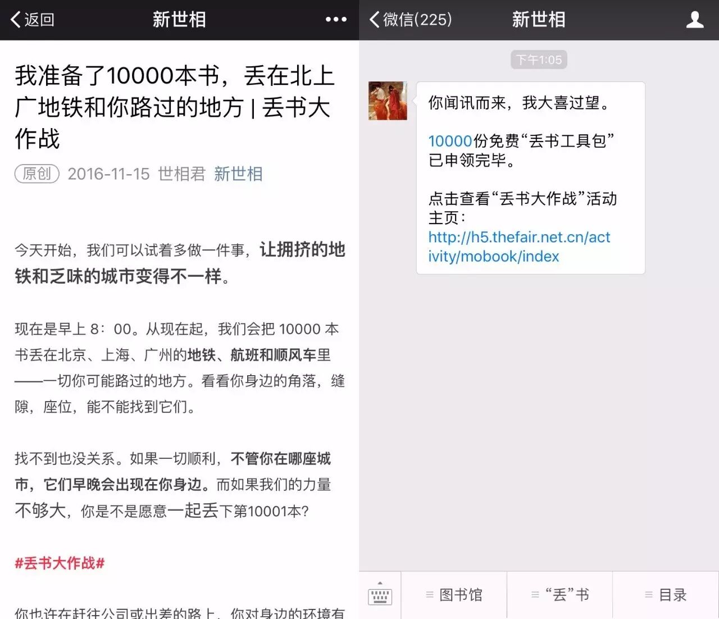This screenshot has height=619, width=719.
Task: Open the h5.thefair.net.cn activity link
Action: tap(518, 247)
